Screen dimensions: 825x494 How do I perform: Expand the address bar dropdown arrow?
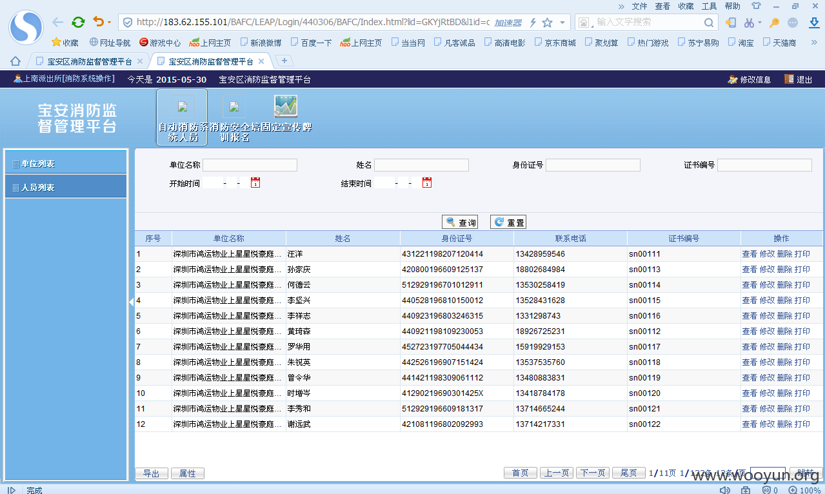562,23
